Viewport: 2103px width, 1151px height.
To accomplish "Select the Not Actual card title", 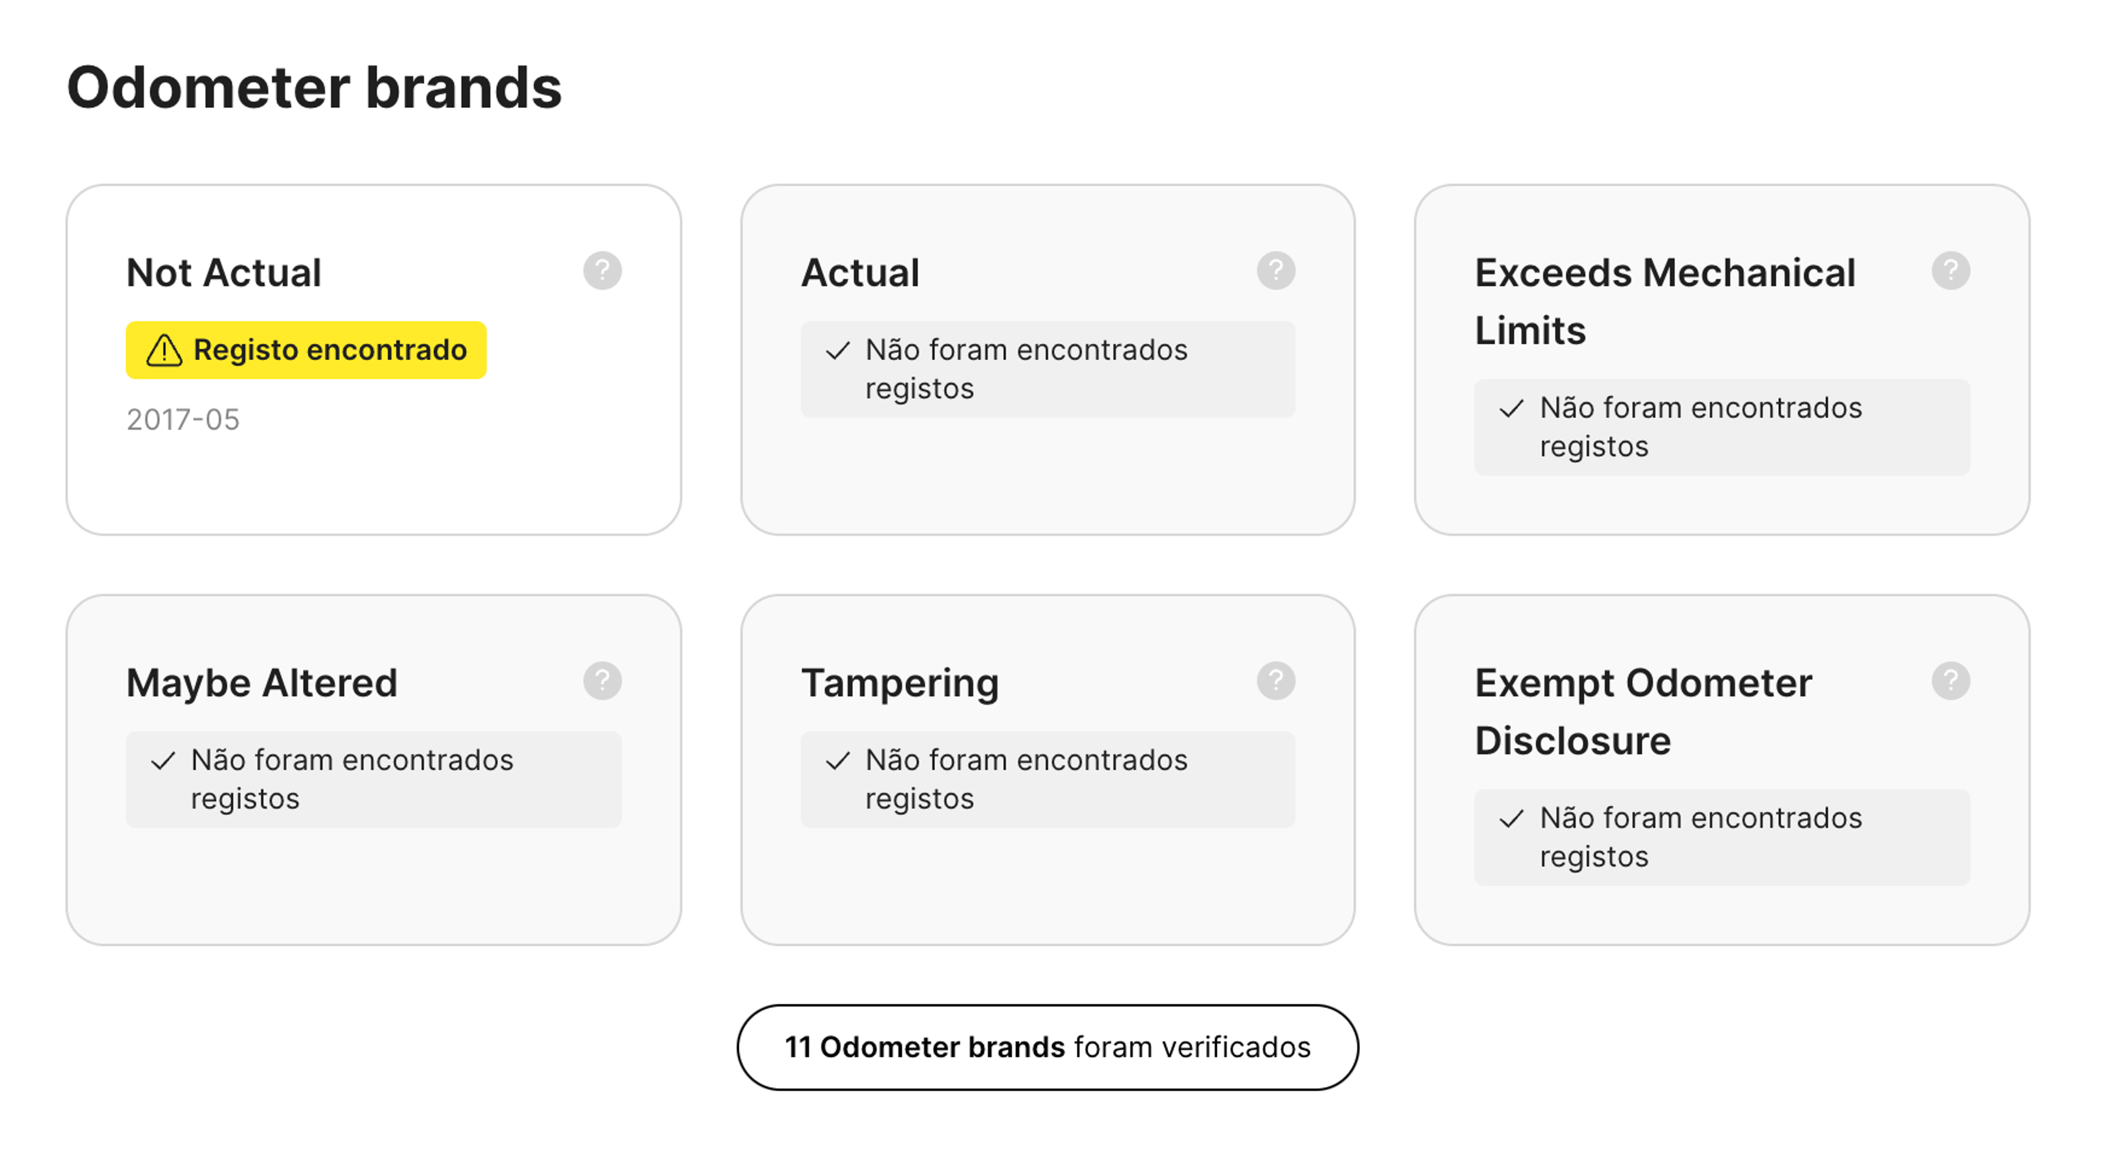I will tap(223, 273).
